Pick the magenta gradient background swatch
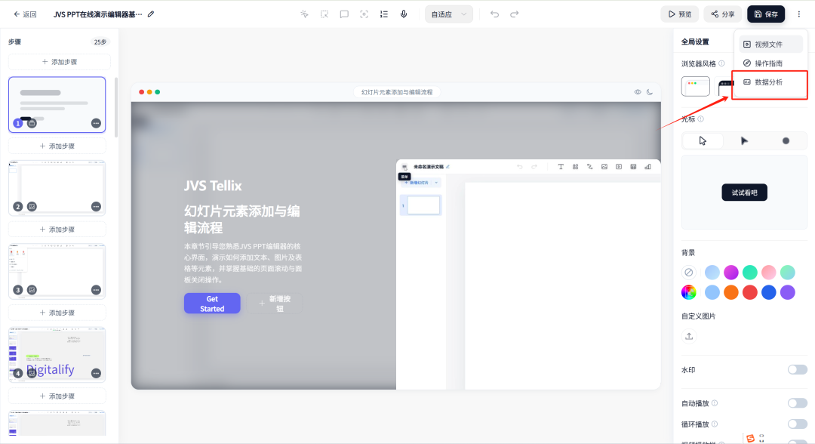This screenshot has width=815, height=444. coord(730,272)
